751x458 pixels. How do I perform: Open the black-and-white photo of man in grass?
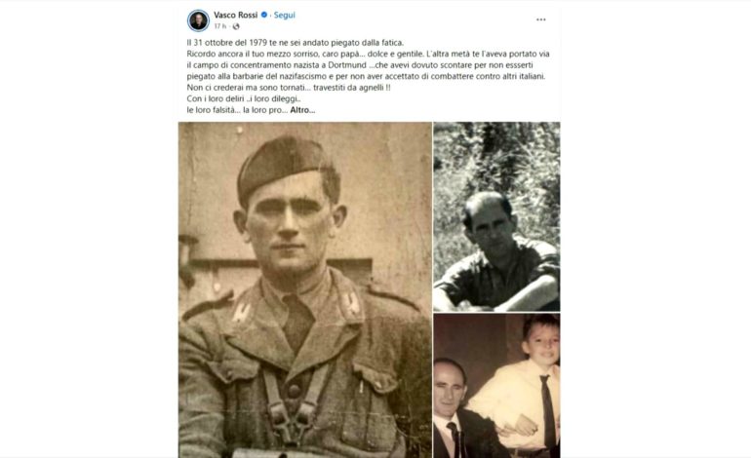pos(496,216)
